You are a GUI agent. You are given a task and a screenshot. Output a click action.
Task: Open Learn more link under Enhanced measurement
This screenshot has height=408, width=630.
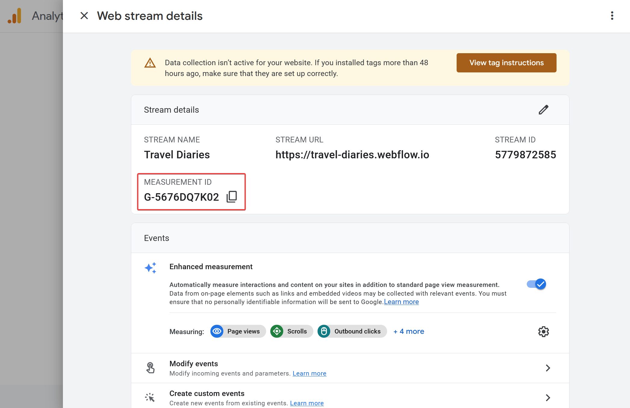point(401,302)
